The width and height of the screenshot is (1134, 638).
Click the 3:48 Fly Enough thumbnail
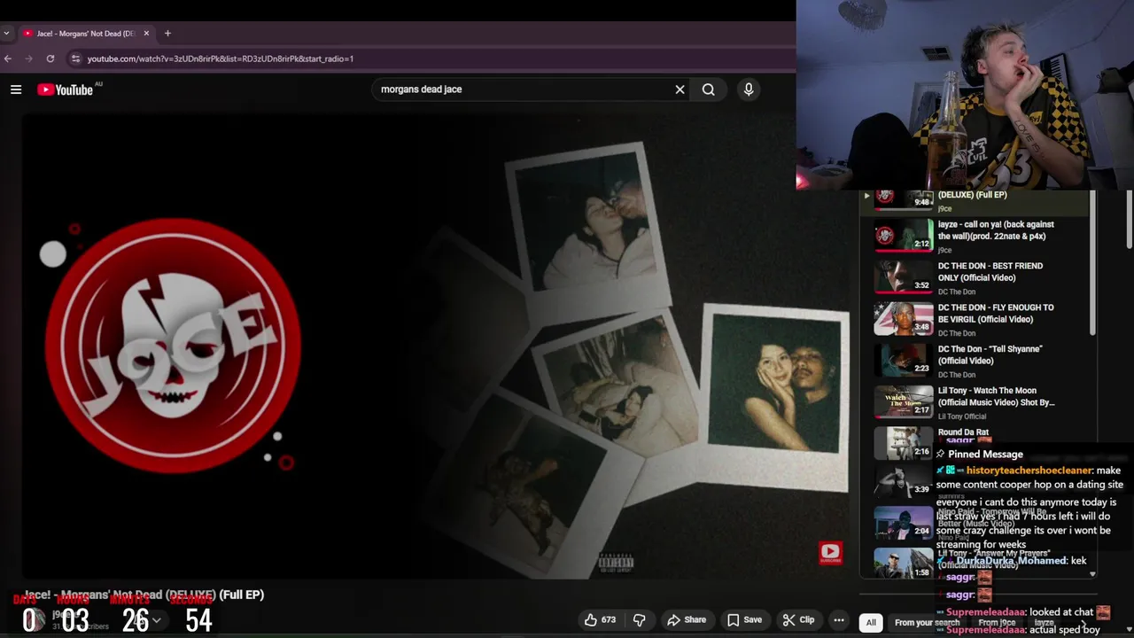point(904,318)
